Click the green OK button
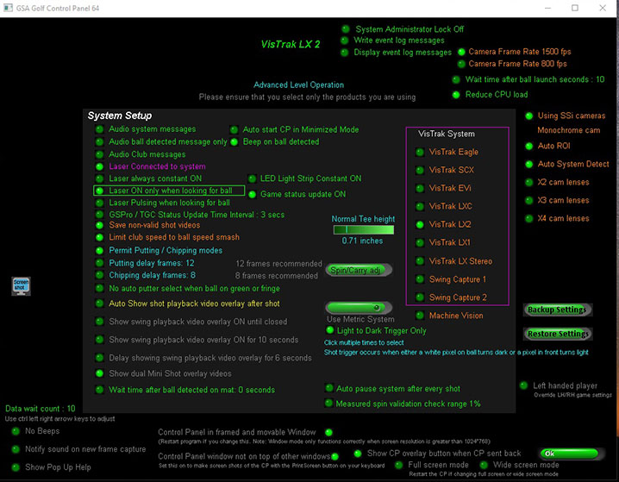Image resolution: width=619 pixels, height=482 pixels. [567, 454]
